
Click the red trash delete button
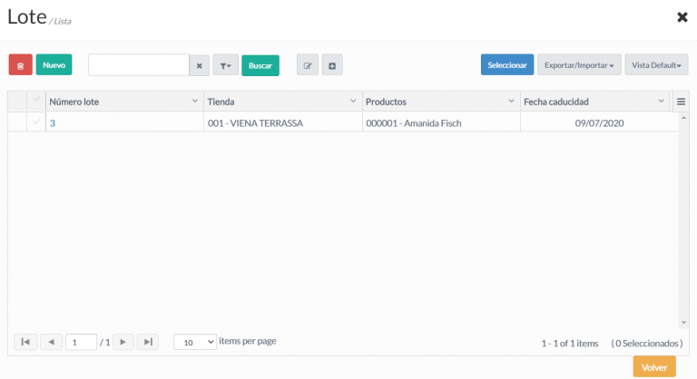[21, 65]
